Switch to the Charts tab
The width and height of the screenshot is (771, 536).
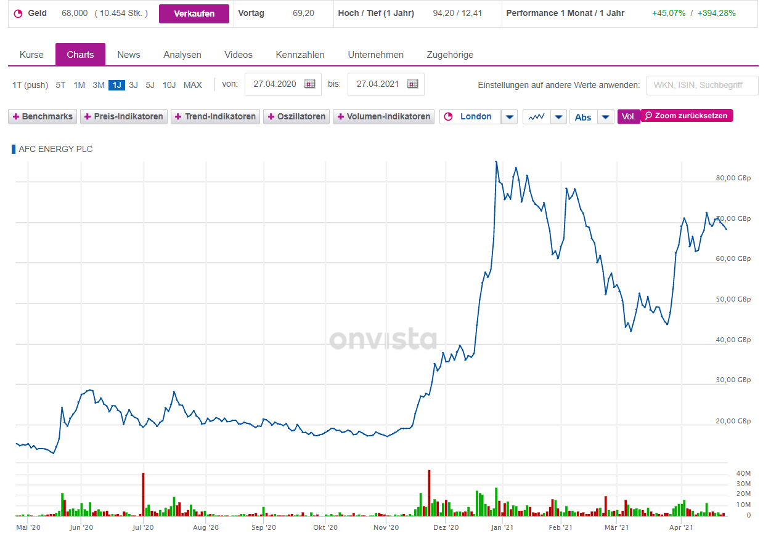(80, 55)
